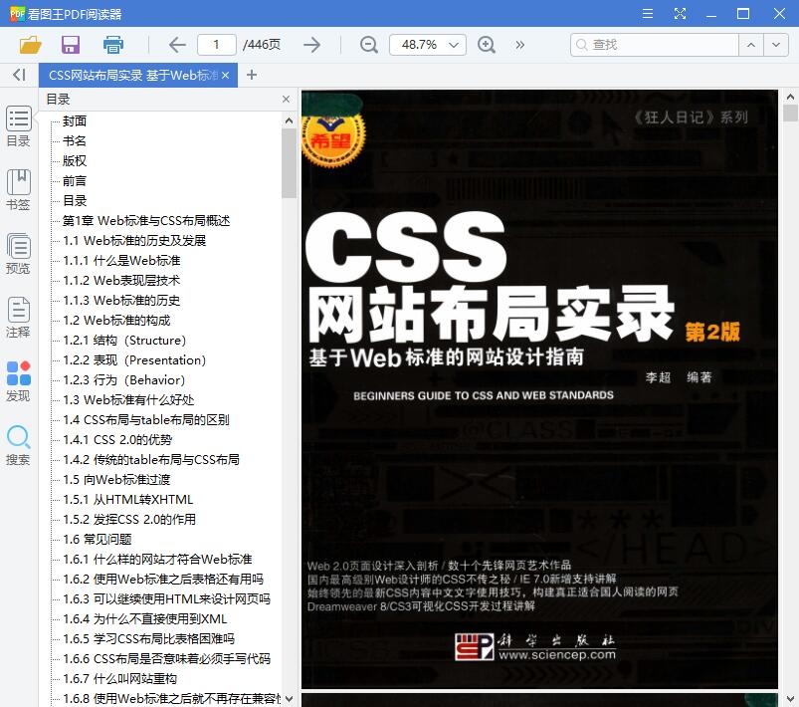
Task: Open 1.1.2 Web表现层技术
Action: [121, 280]
